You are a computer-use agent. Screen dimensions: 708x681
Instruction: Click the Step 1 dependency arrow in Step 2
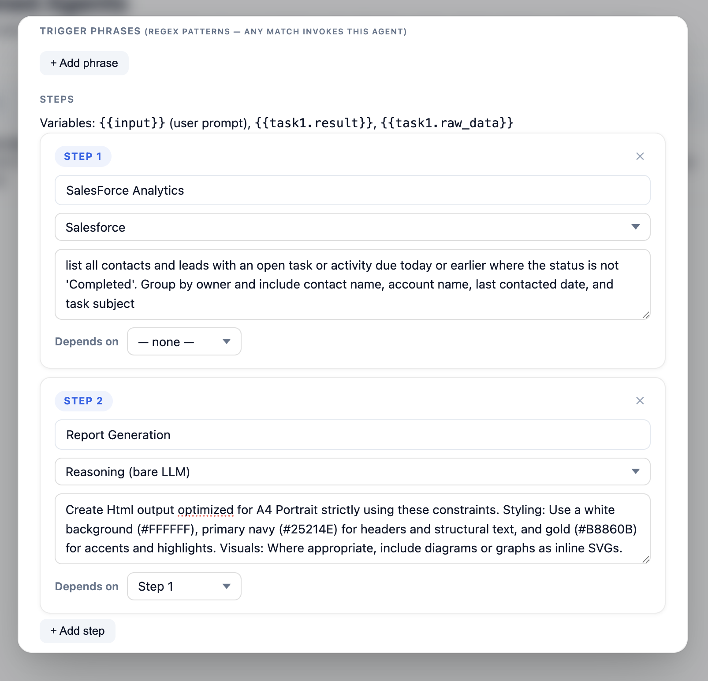(x=227, y=586)
